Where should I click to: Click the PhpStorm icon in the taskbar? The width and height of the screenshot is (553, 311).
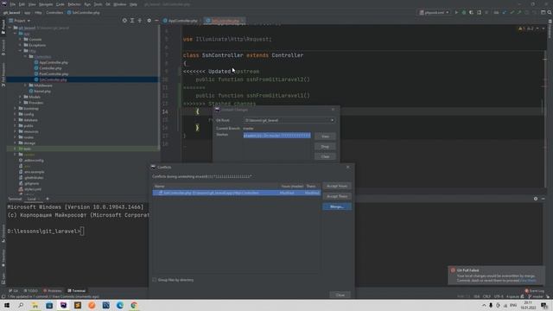coord(63,305)
